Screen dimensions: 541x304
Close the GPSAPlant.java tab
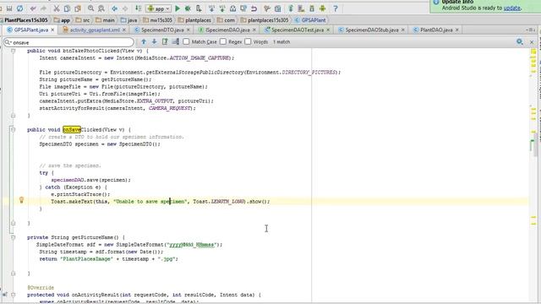[x=52, y=30]
